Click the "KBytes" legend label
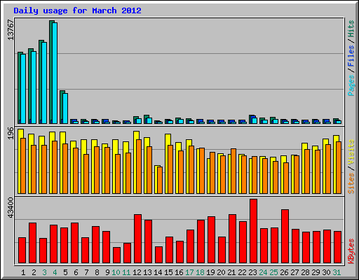The image size is (359, 280). click(x=351, y=251)
